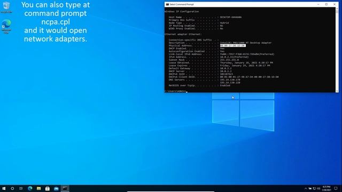
Task: Click the 'Ethernet adapter Ethernet' line
Action: pos(183,34)
